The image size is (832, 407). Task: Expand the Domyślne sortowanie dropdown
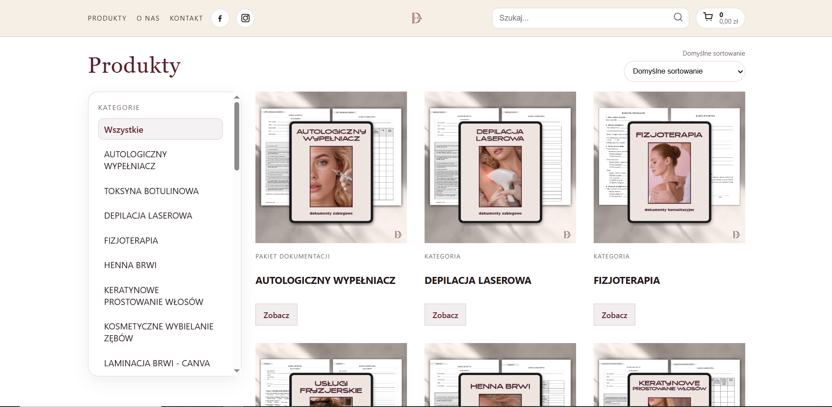pyautogui.click(x=684, y=71)
